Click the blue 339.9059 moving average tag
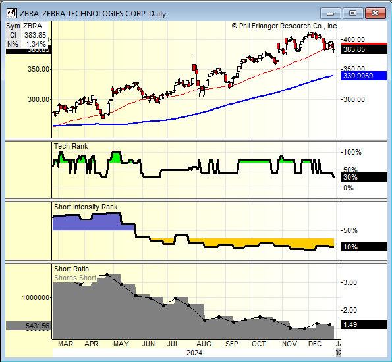 [x=364, y=76]
